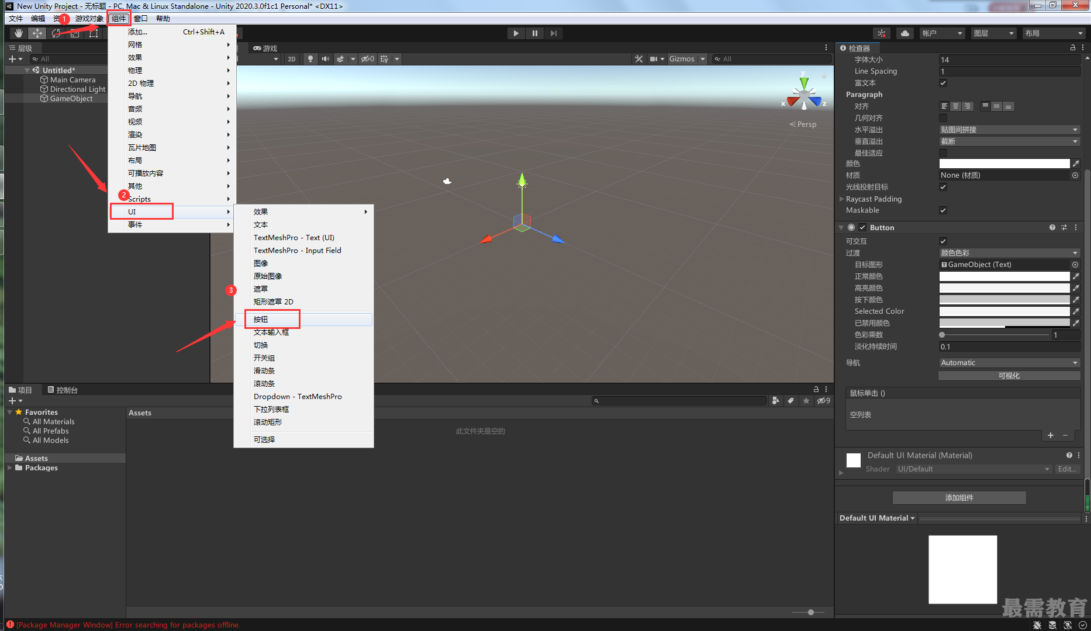This screenshot has height=631, width=1091.
Task: Pick normal color with the eyedropper
Action: (1076, 276)
